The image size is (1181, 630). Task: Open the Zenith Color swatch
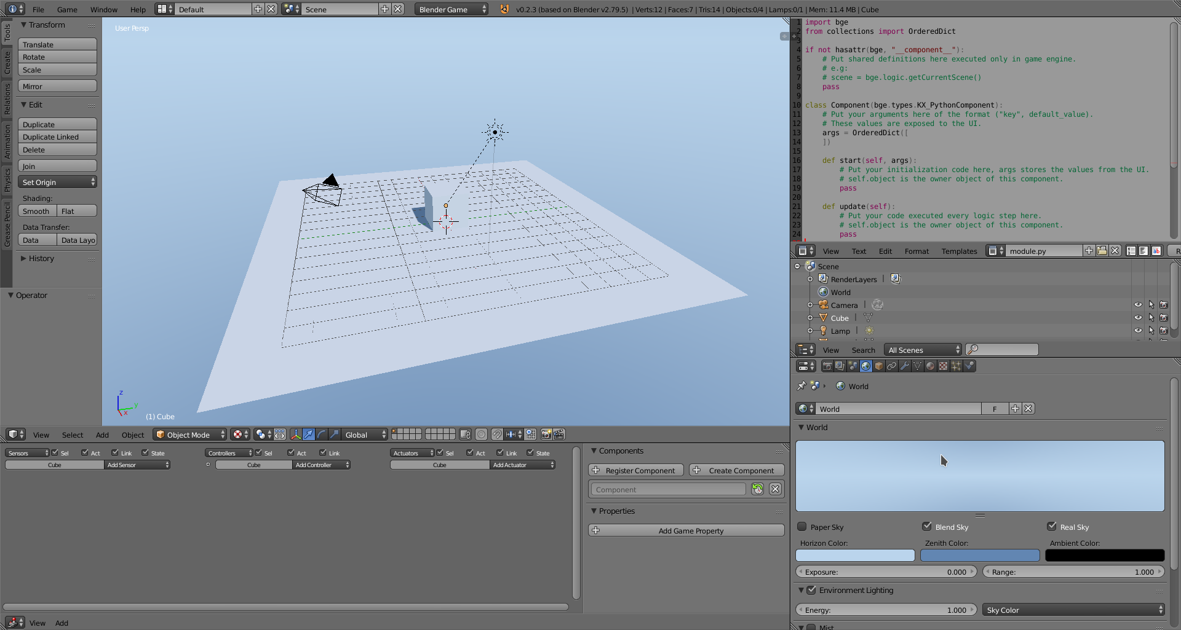coord(980,555)
